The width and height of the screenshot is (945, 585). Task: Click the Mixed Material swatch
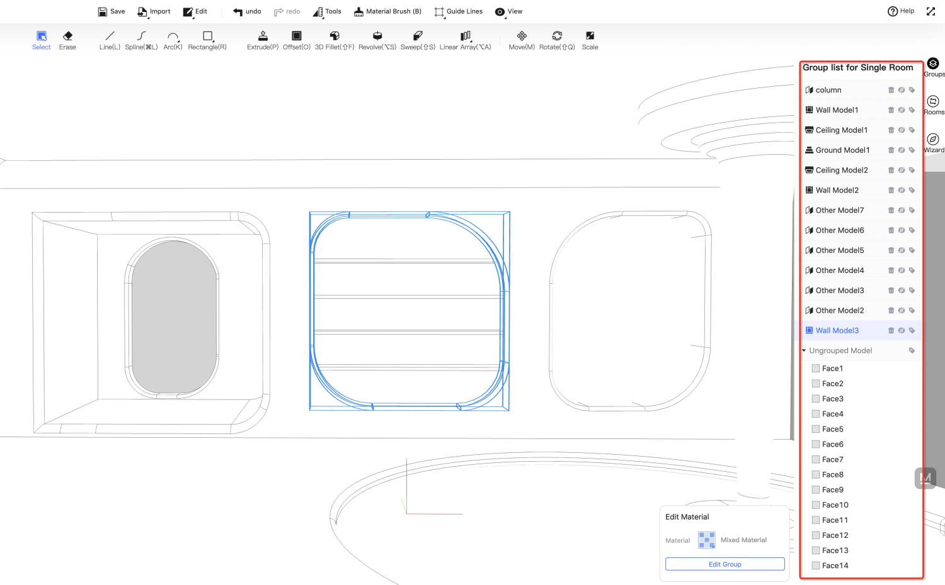707,540
